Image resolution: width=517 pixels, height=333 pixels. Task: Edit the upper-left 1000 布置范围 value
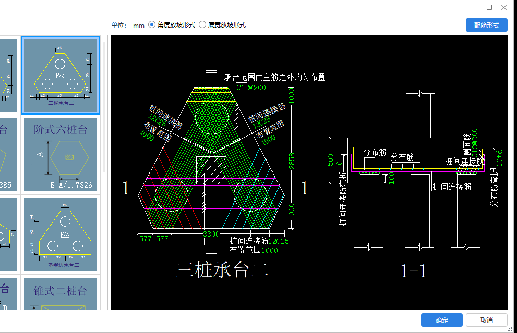pos(147,135)
